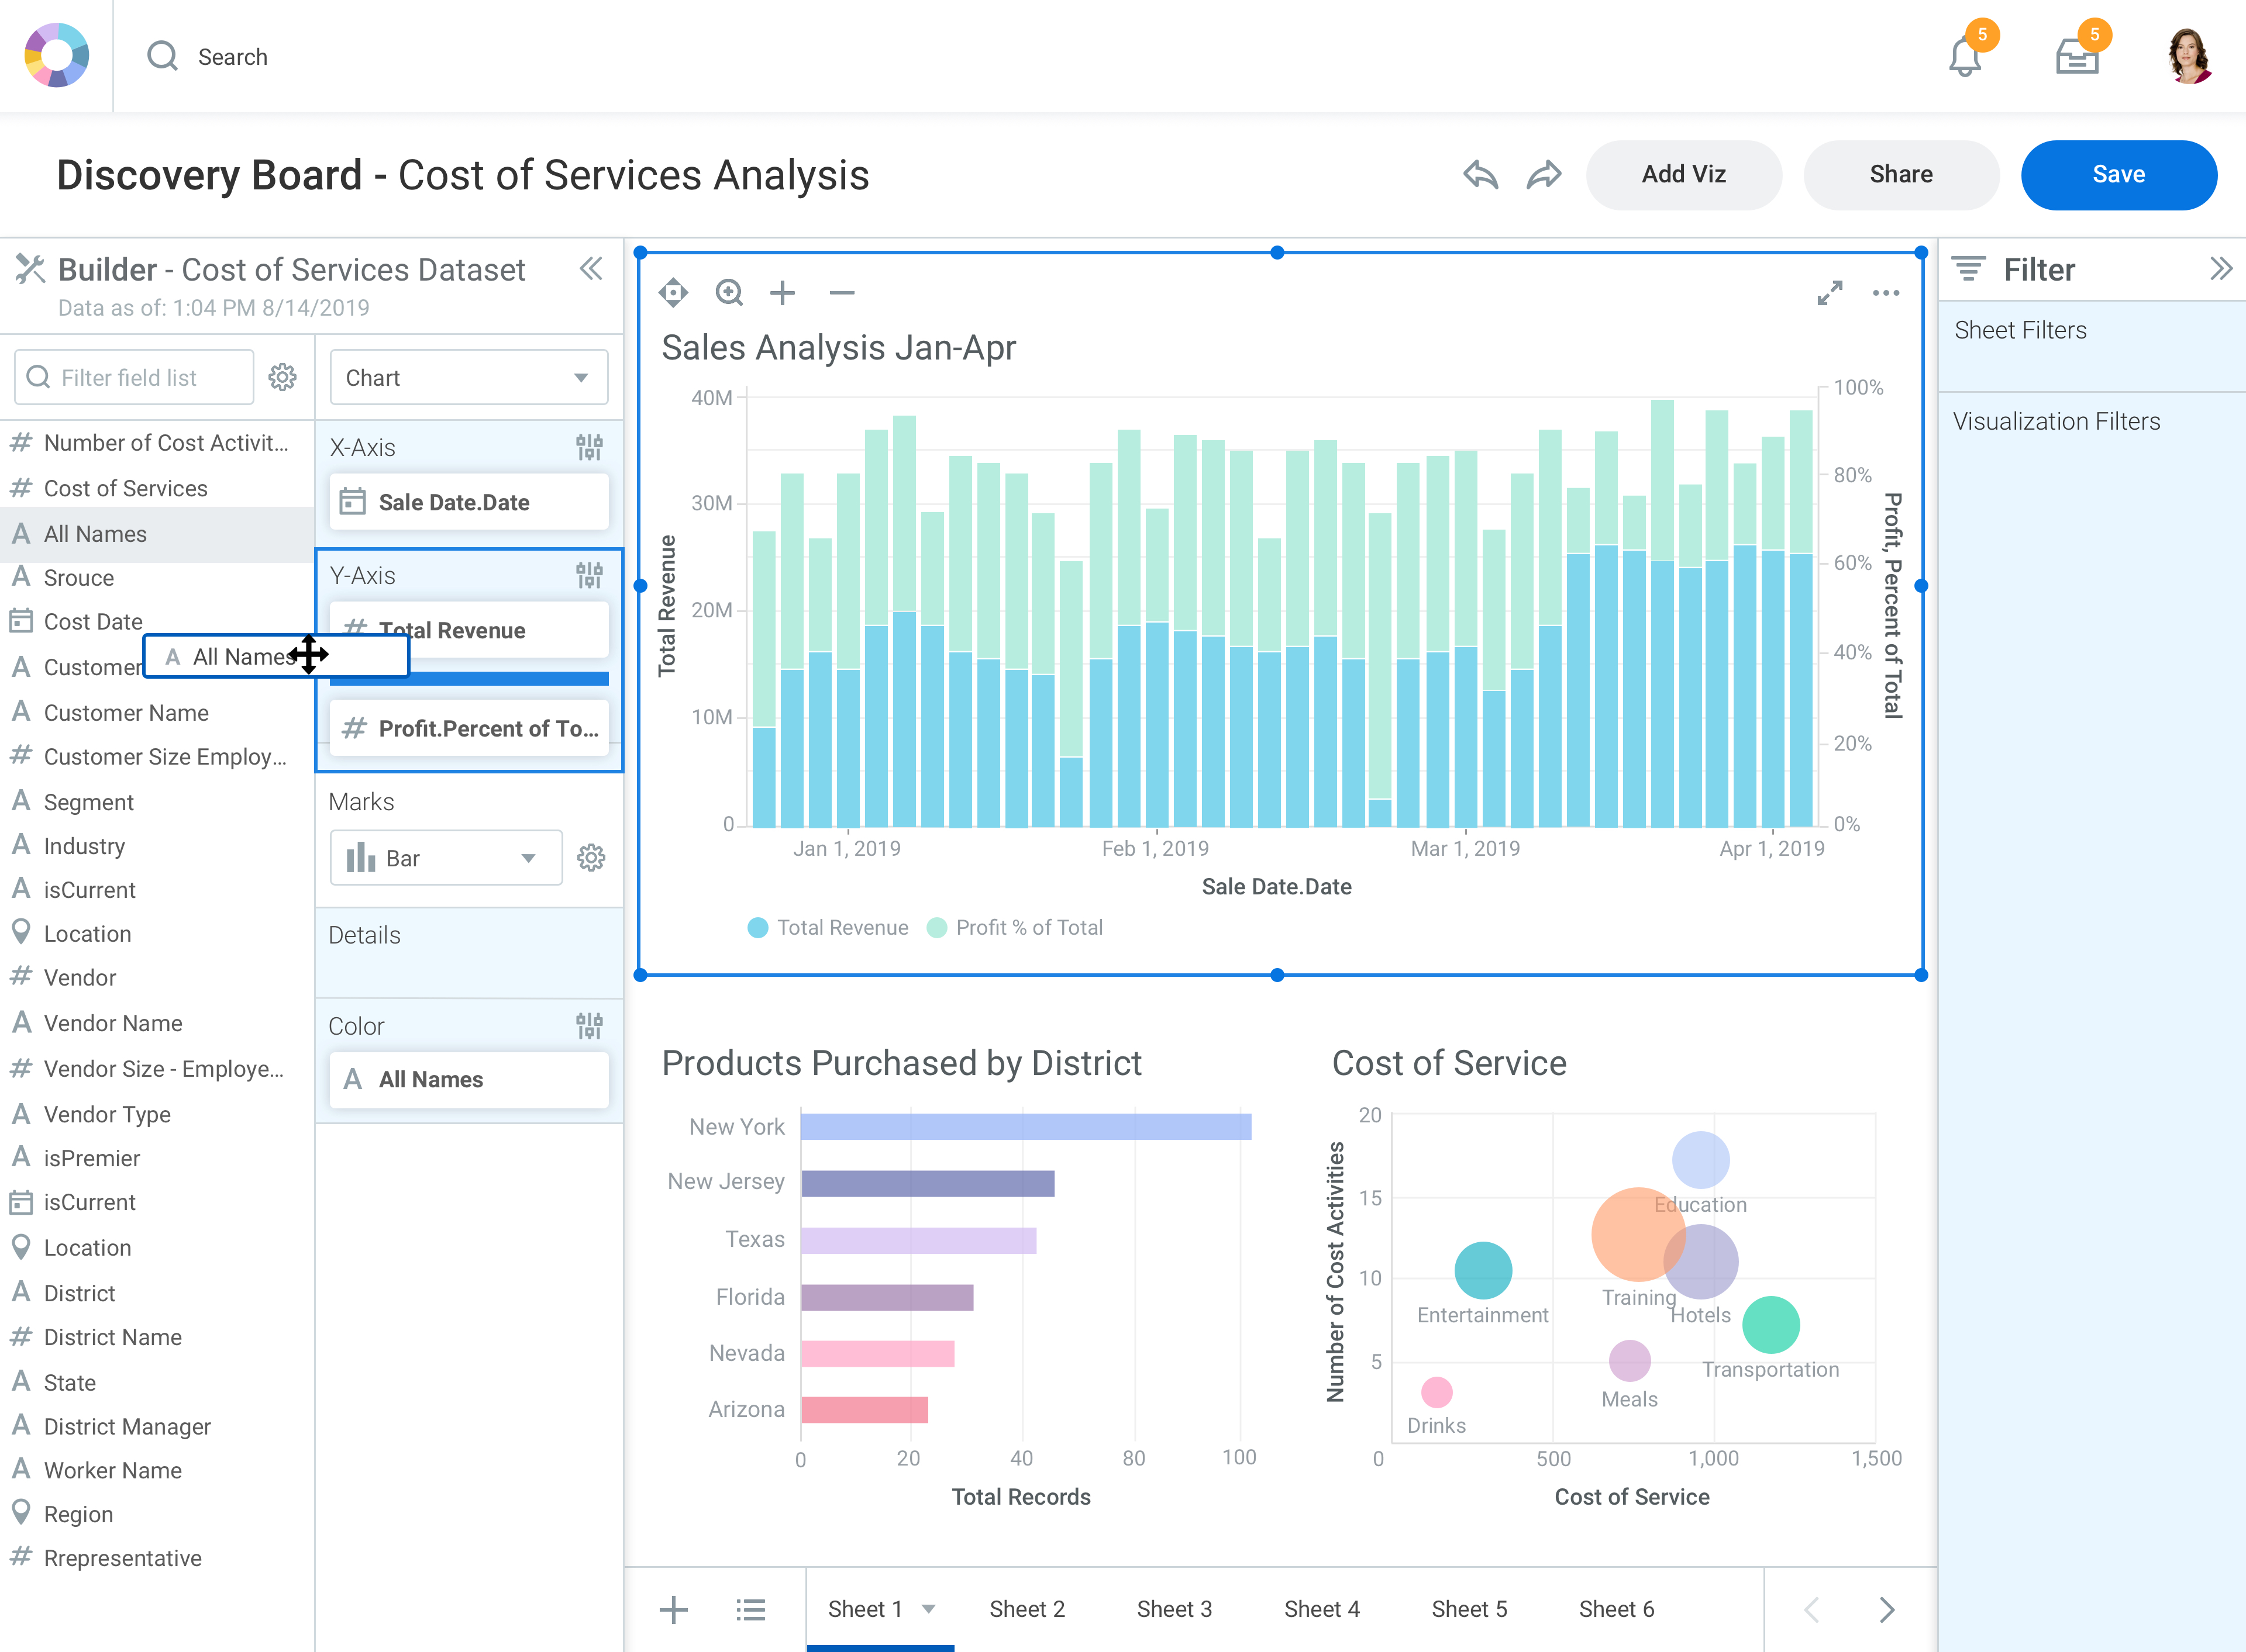The width and height of the screenshot is (2246, 1652).
Task: Click the blue Save button
Action: (x=2118, y=175)
